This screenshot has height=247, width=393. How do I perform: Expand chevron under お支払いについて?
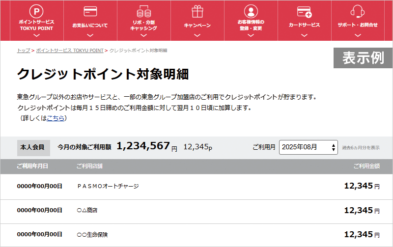(x=90, y=35)
